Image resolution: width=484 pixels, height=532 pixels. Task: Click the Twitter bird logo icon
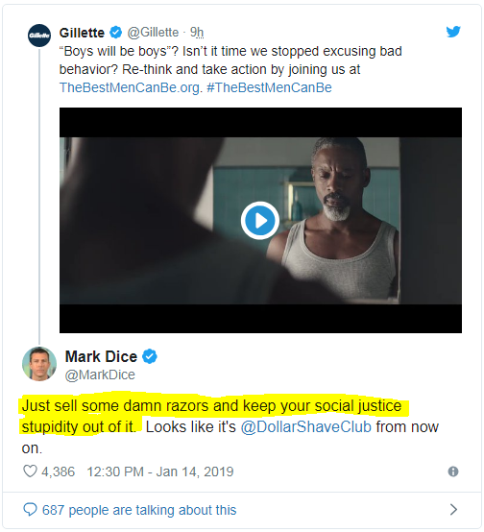coord(453,32)
